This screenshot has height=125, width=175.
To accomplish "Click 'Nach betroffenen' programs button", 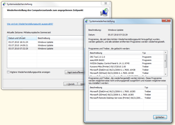I will (x=74, y=72).
